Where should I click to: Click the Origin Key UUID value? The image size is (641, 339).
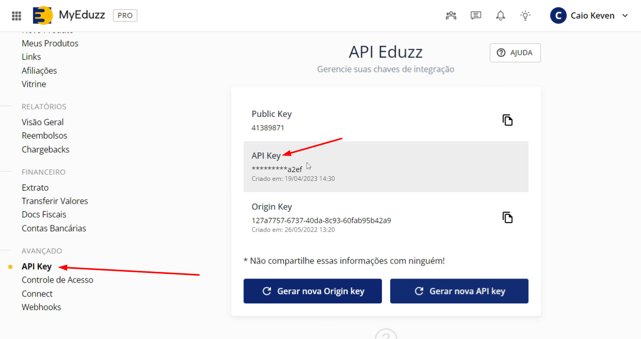321,220
